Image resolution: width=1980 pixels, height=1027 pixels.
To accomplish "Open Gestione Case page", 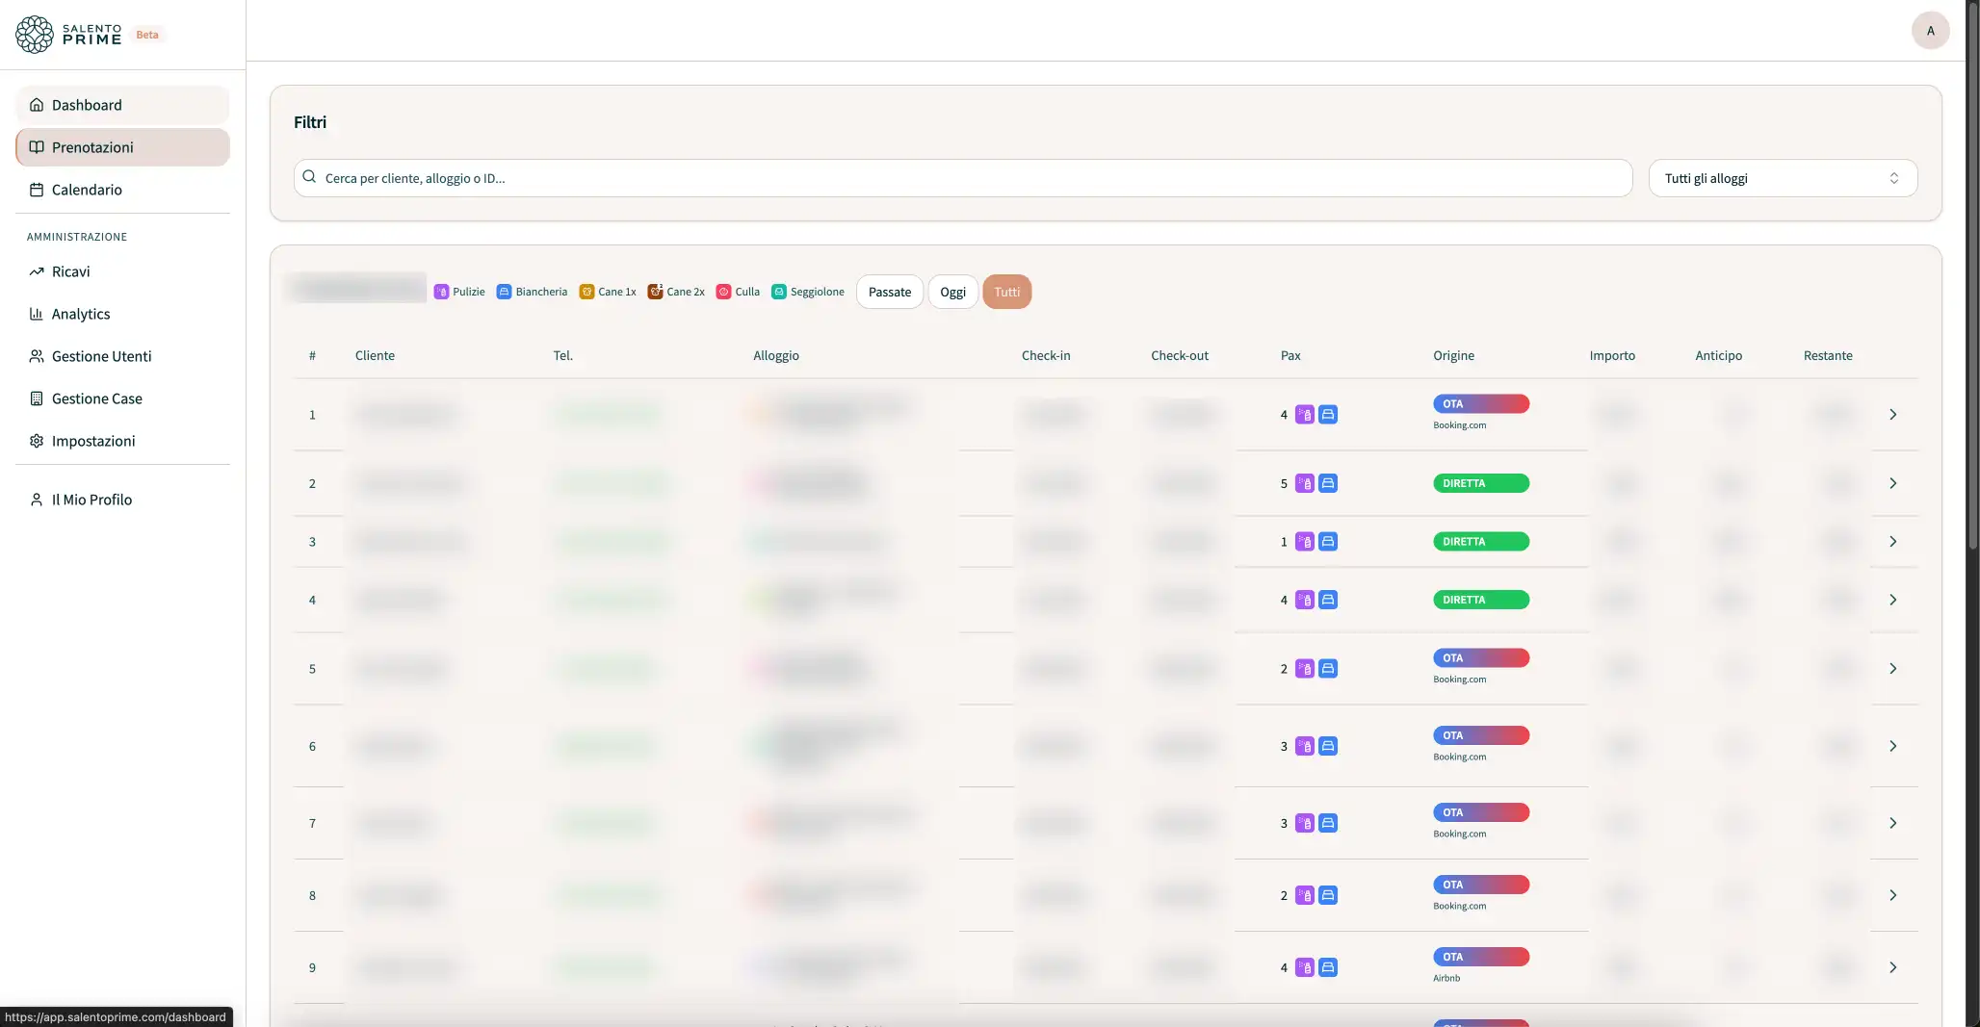I will point(96,398).
